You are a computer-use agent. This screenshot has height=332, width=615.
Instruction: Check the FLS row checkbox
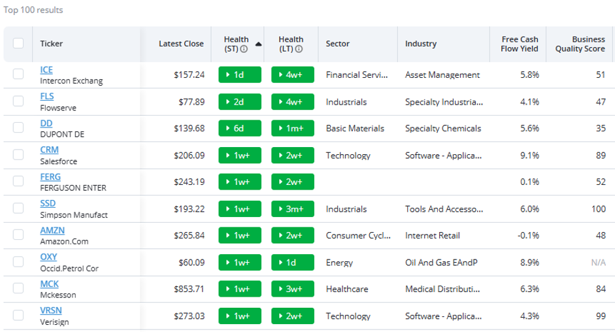coord(18,101)
